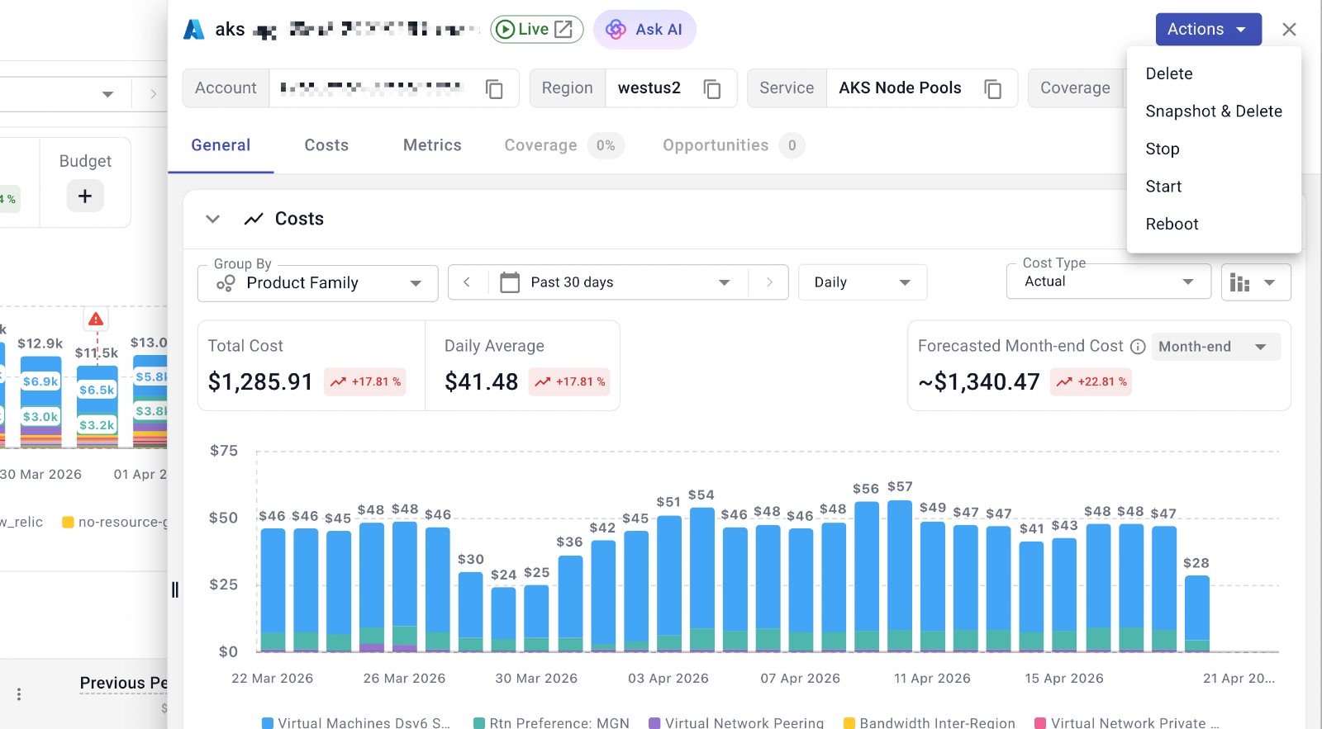This screenshot has width=1322, height=729.
Task: Copy the Service AKS Node Pools value
Action: coord(993,88)
